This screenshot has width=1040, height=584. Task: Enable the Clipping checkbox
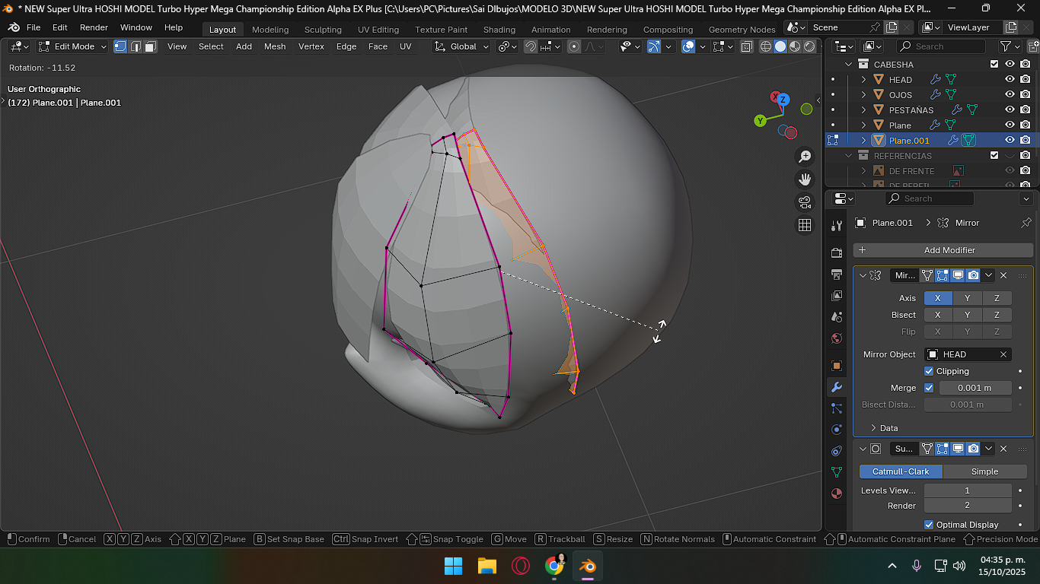[929, 371]
